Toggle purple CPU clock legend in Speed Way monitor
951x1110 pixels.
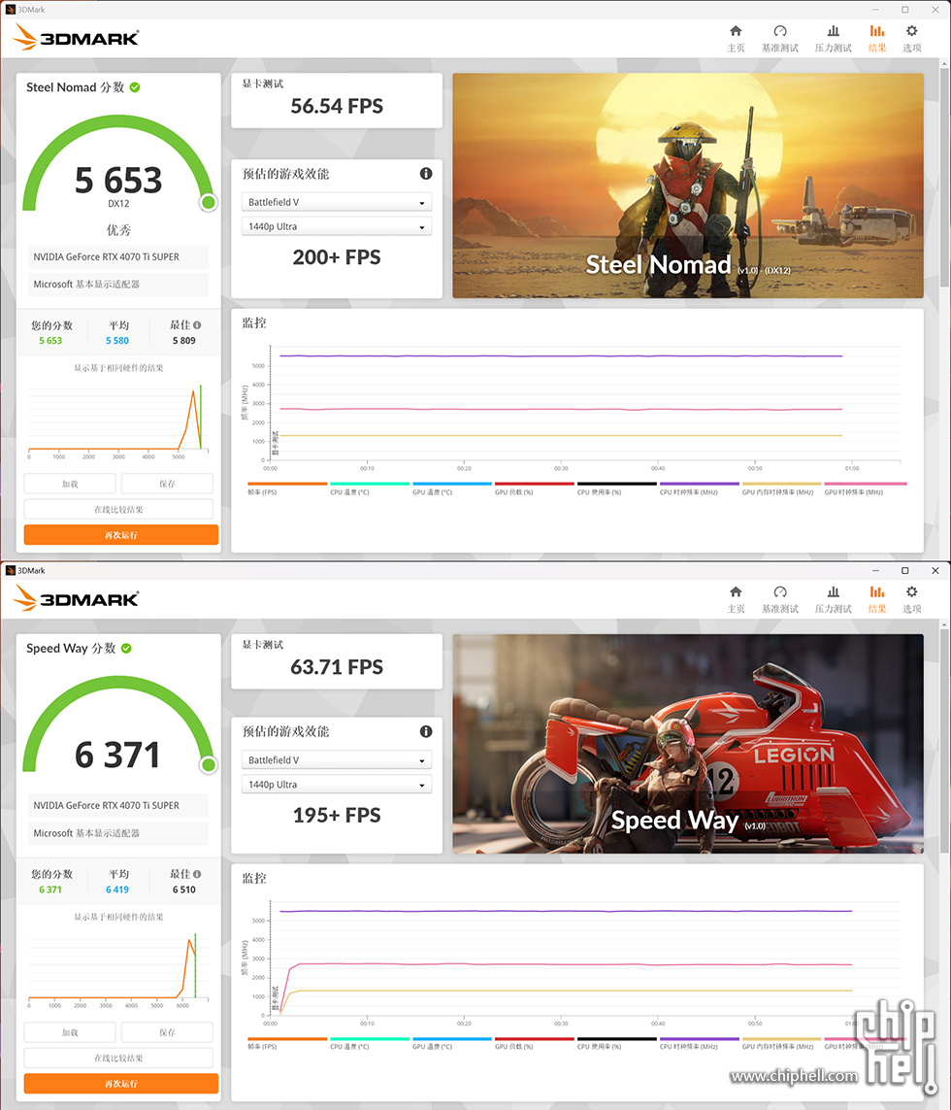(699, 1043)
